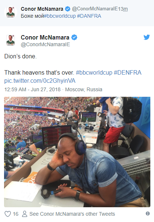Open #bbcworldcup hashtag in embedded tweet
The height and width of the screenshot is (222, 154).
tap(94, 72)
